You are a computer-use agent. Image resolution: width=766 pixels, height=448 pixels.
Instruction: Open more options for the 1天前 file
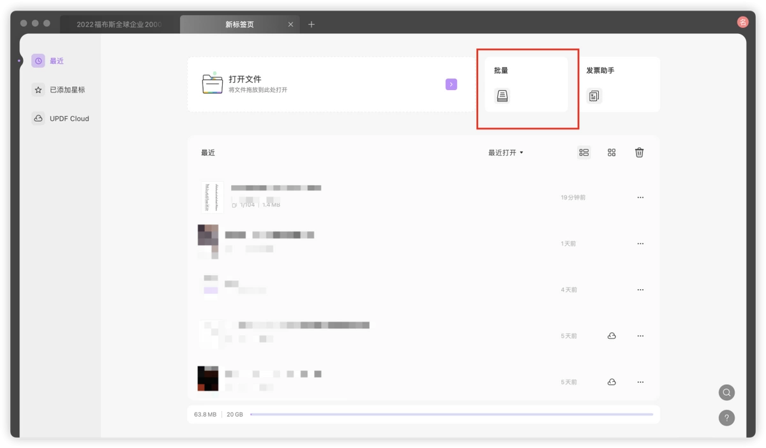pyautogui.click(x=640, y=244)
